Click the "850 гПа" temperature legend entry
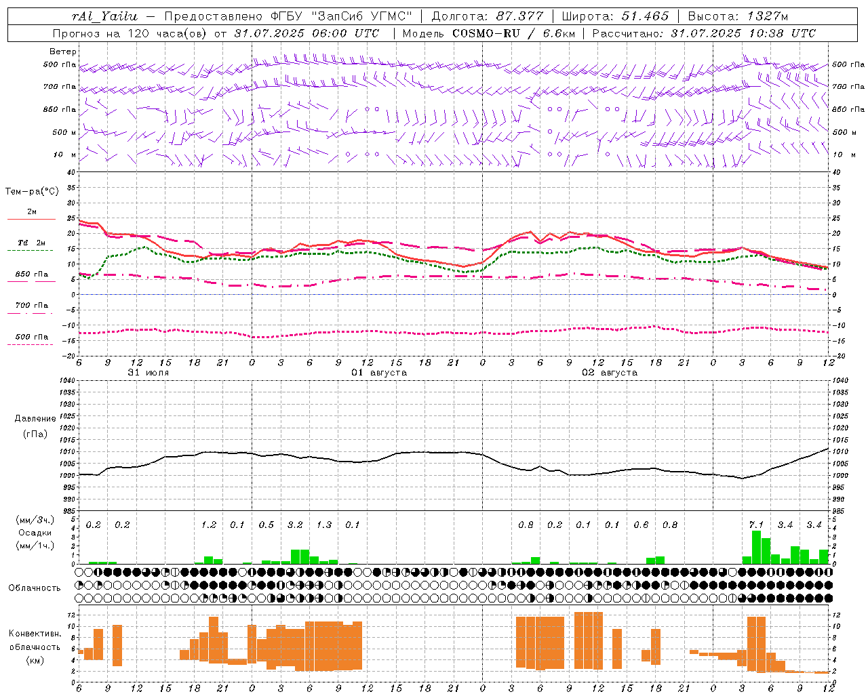The width and height of the screenshot is (868, 694). pos(32,274)
